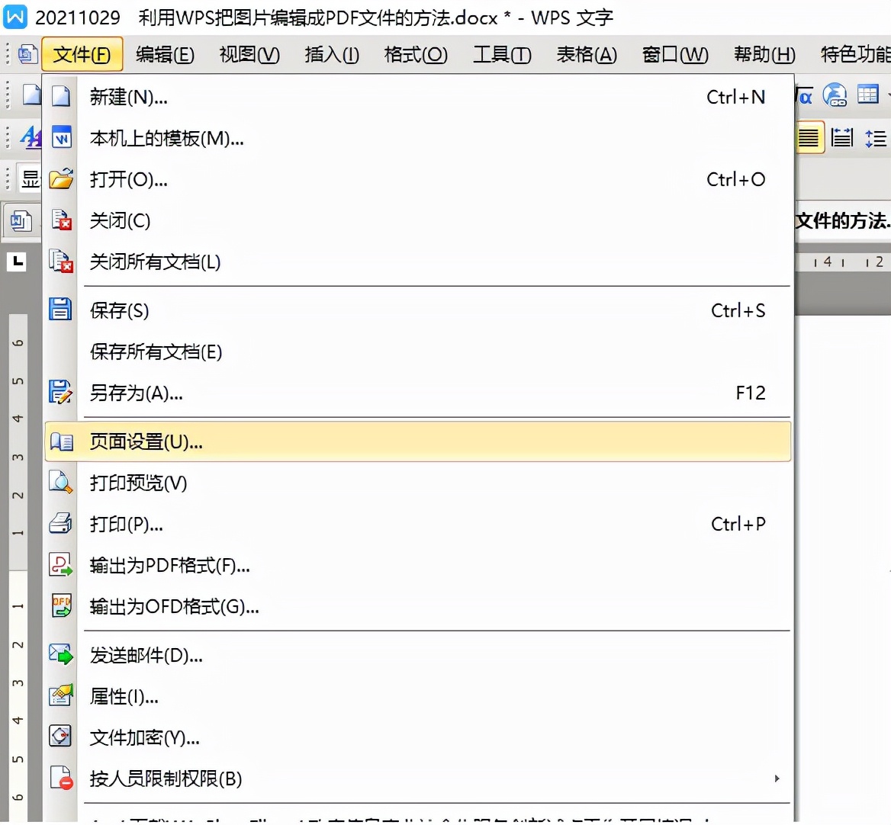This screenshot has height=825, width=891.
Task: Click the 新建(N) blank page icon
Action: click(61, 97)
